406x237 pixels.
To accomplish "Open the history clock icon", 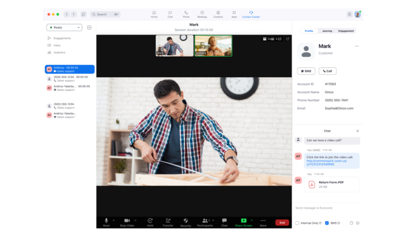I will (84, 14).
